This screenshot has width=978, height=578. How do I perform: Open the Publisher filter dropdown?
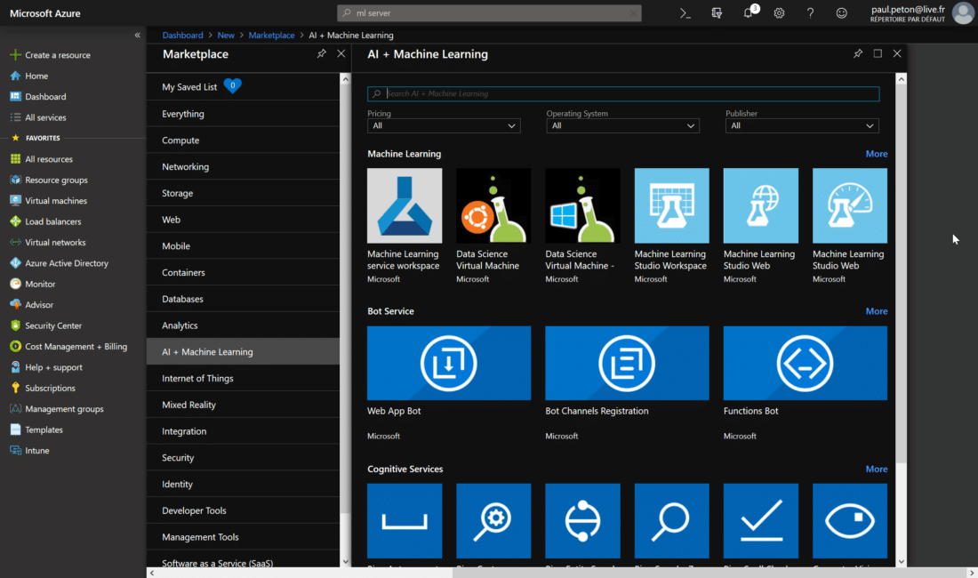[x=801, y=125]
